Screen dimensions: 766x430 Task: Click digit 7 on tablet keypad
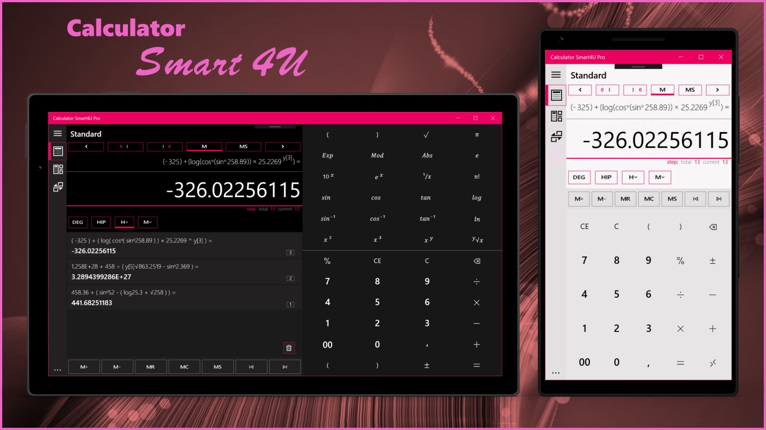pyautogui.click(x=327, y=282)
